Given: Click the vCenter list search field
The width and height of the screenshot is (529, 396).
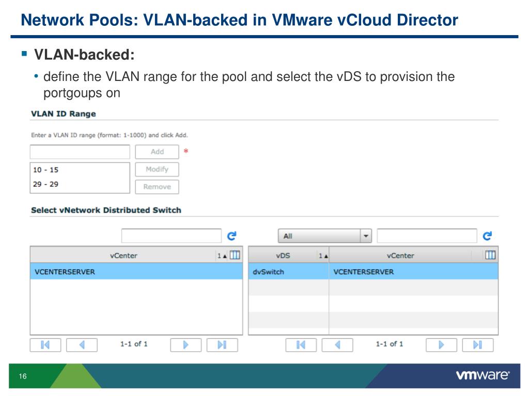Looking at the screenshot, I should click(x=172, y=236).
